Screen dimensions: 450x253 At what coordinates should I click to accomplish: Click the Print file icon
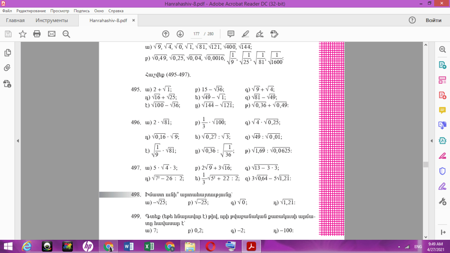[x=37, y=34]
